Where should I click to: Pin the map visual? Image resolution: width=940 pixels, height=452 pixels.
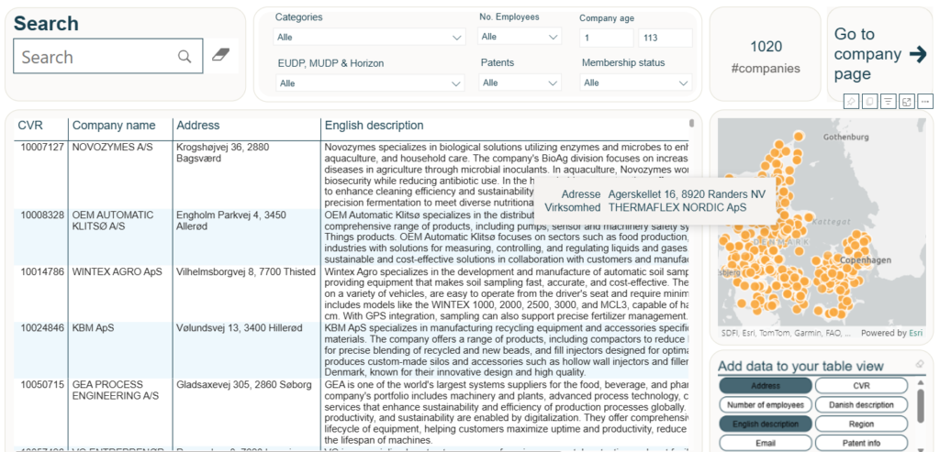pyautogui.click(x=851, y=101)
